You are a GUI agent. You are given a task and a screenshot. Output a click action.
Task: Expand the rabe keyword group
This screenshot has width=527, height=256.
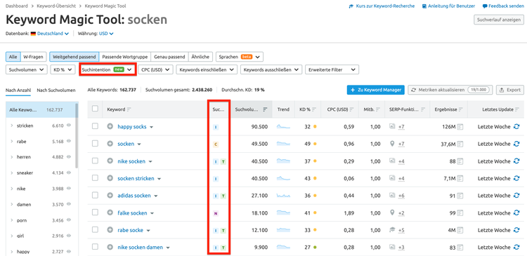(x=12, y=141)
